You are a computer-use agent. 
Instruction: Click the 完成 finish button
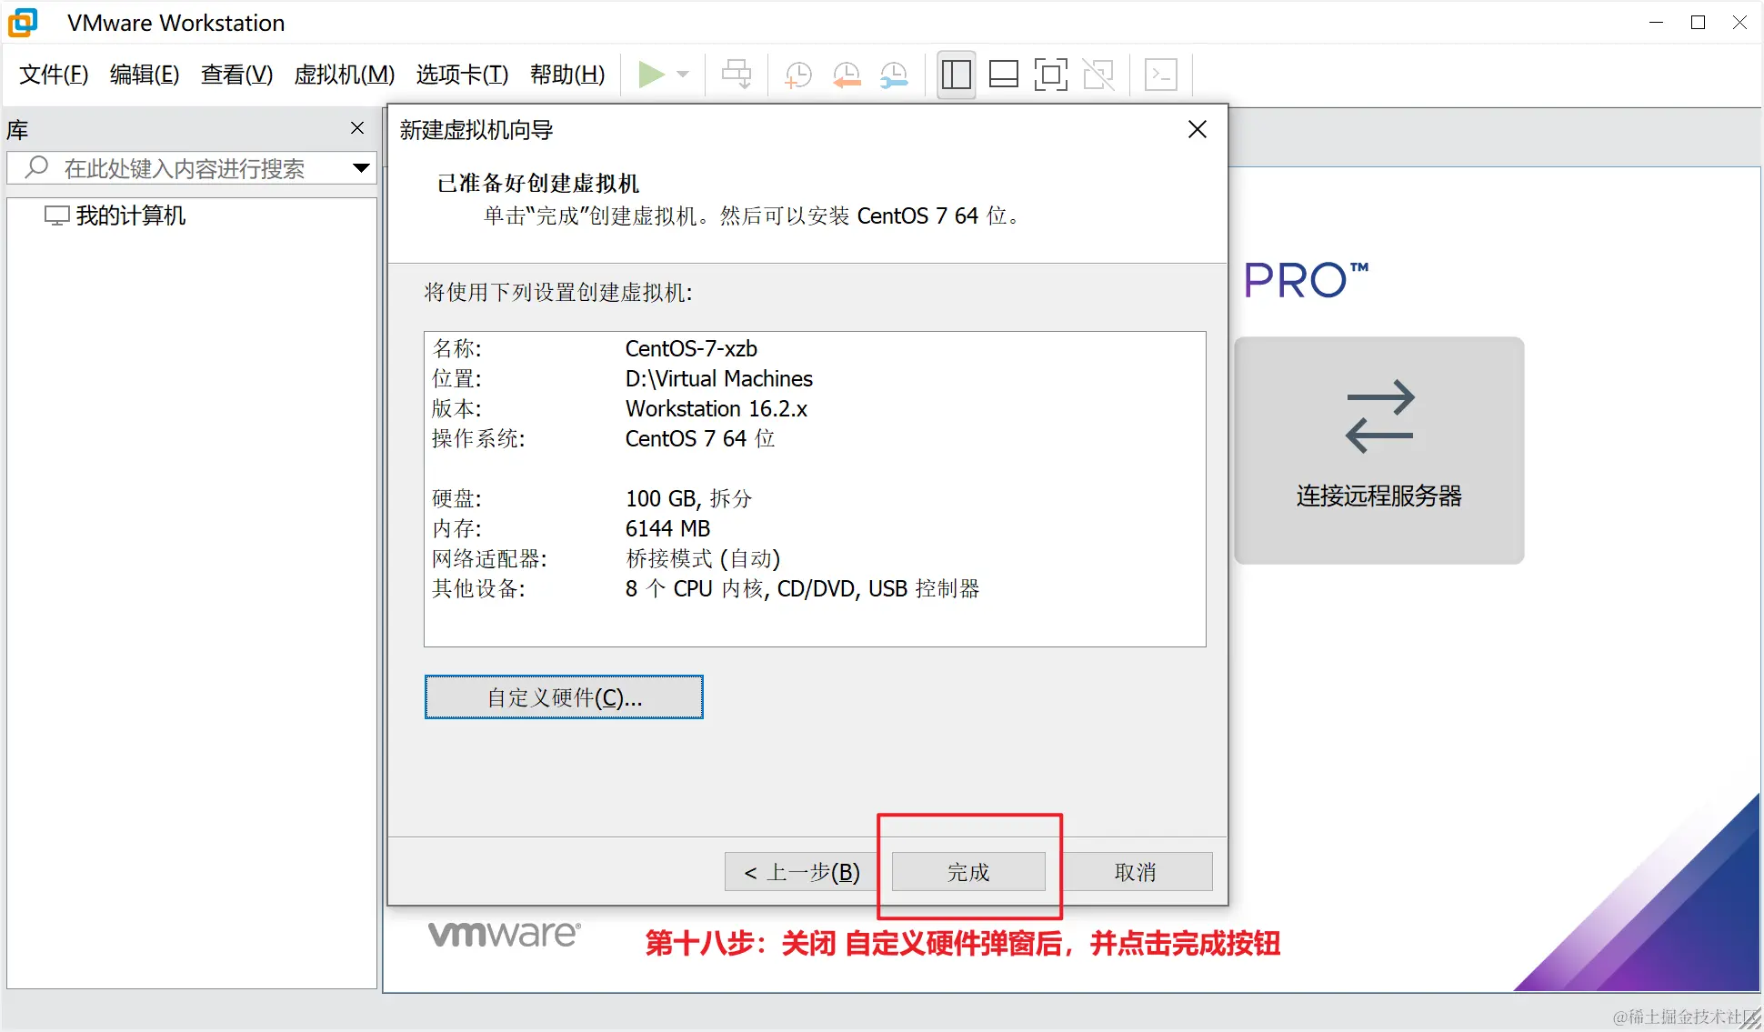tap(968, 872)
